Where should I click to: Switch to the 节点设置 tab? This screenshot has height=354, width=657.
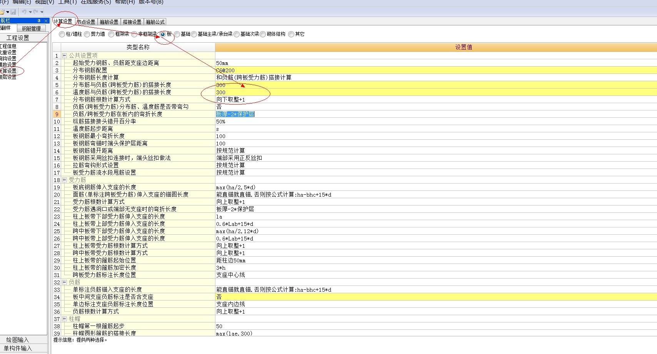click(86, 22)
